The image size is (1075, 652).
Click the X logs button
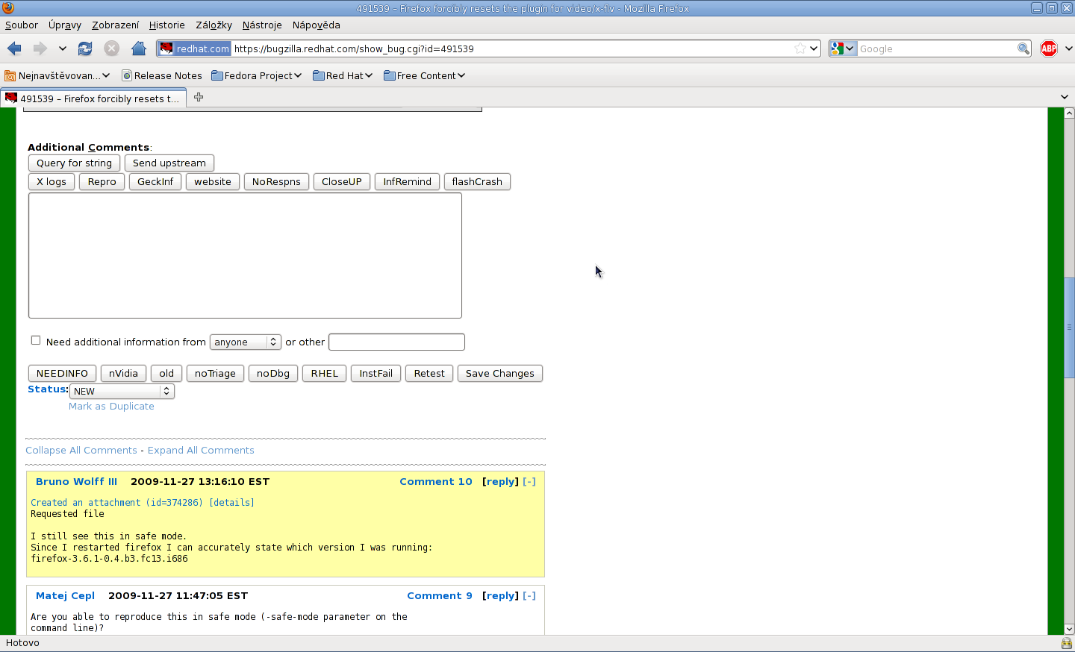52,181
